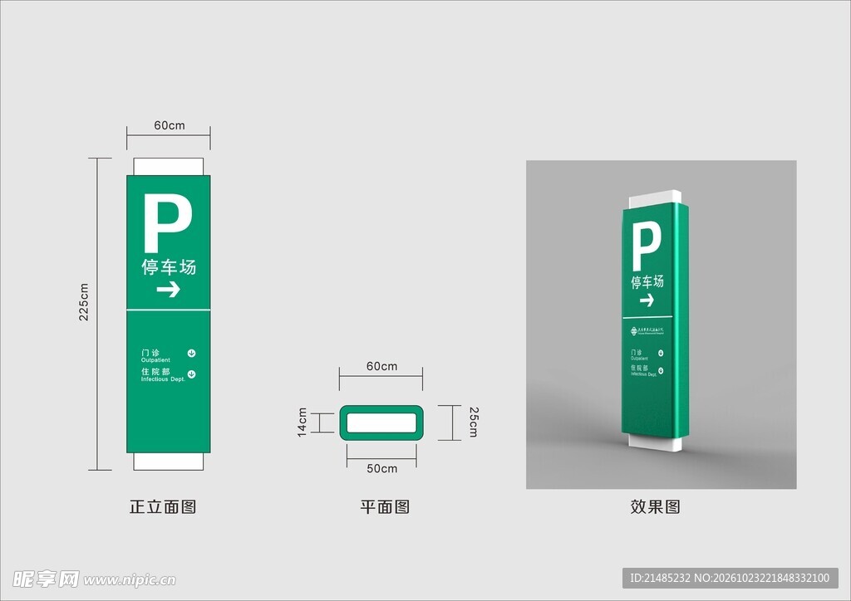
Task: Select the 3D rendering preview image
Action: pyautogui.click(x=661, y=325)
